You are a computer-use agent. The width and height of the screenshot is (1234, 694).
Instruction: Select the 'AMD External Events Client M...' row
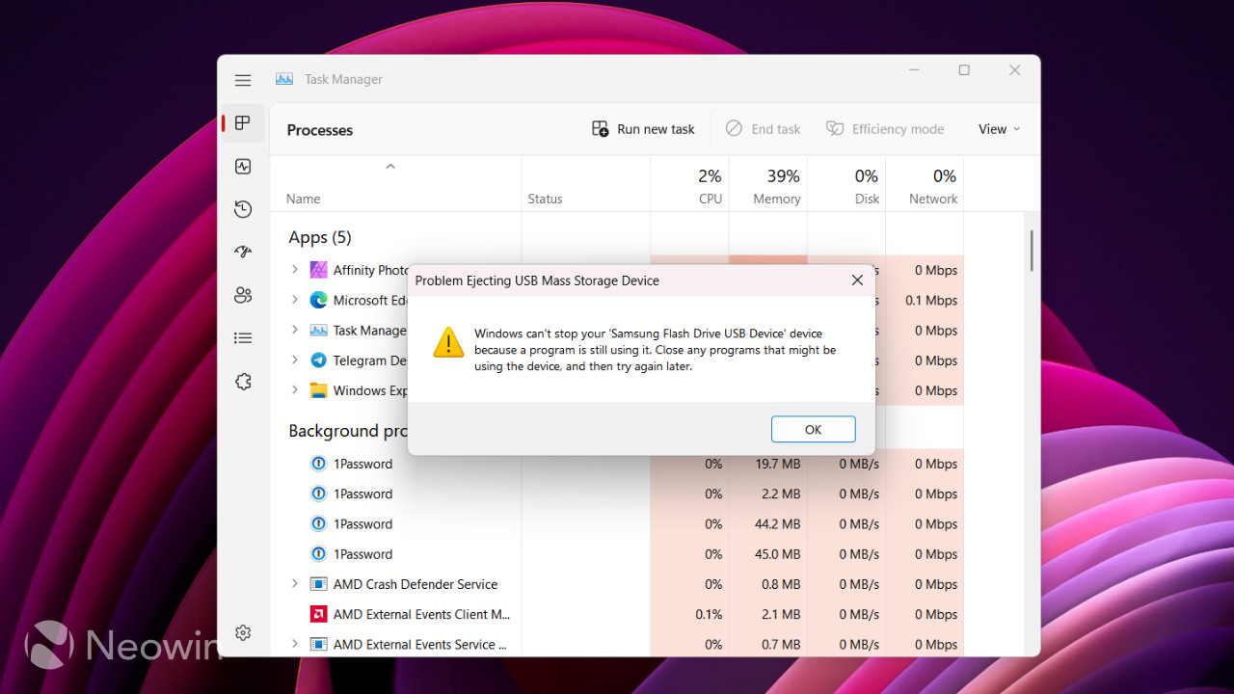pyautogui.click(x=617, y=614)
